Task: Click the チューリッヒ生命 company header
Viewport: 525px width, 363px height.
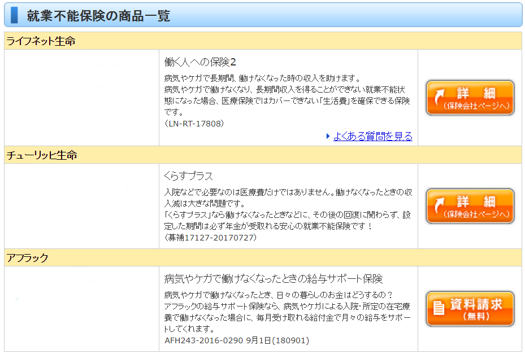Action: click(263, 155)
